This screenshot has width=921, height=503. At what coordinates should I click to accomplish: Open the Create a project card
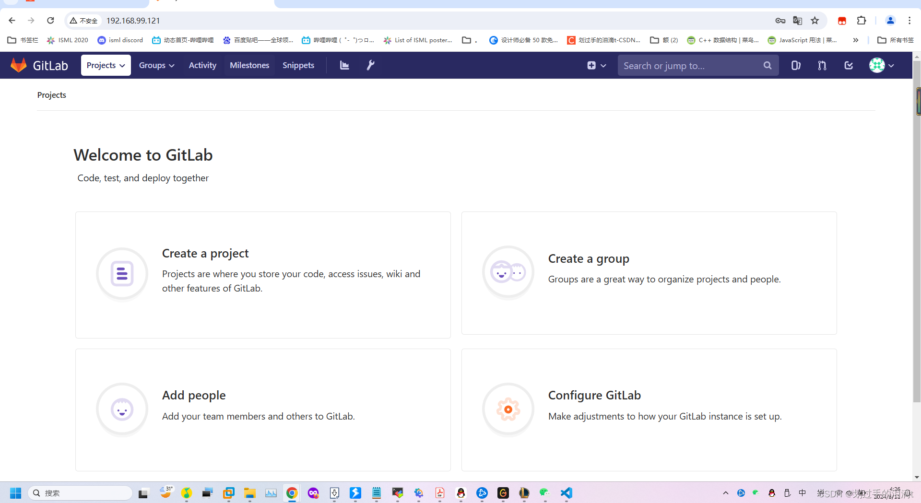pos(263,275)
